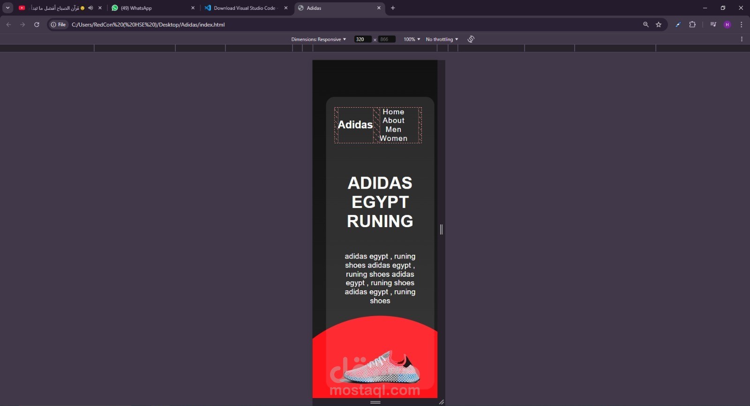Viewport: 750px width, 406px height.
Task: Reload the Adidas page
Action: 37,24
